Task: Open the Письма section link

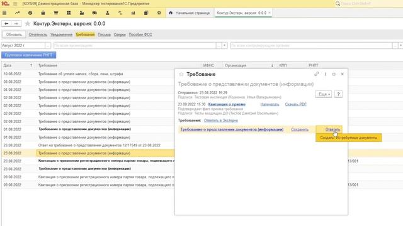Action: click(104, 35)
